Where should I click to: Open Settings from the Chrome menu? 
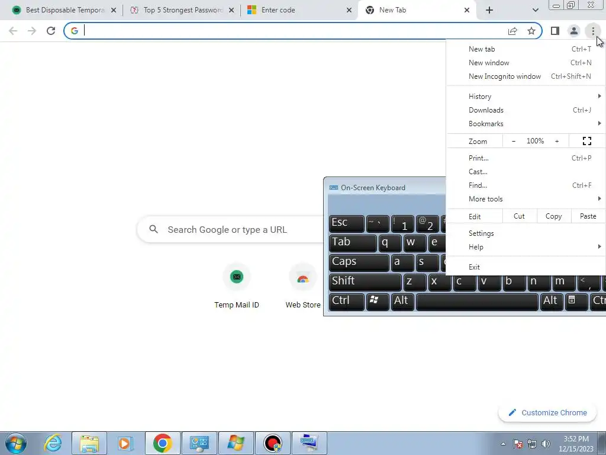[x=526, y=233]
